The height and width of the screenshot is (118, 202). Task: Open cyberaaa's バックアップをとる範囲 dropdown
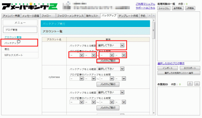[111, 69]
